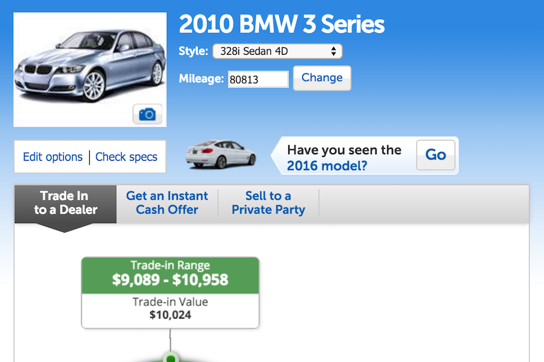The width and height of the screenshot is (544, 362).
Task: Click the green gauge marker dot
Action: point(170,358)
